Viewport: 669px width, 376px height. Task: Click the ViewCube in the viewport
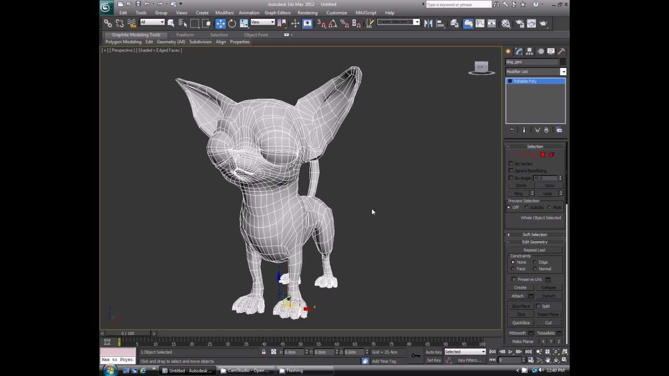click(x=481, y=67)
